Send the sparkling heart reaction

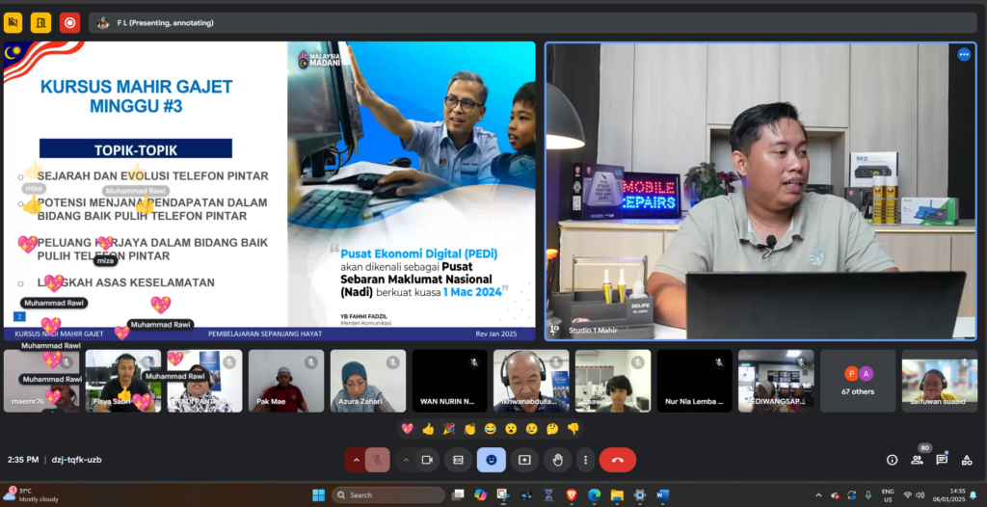tap(408, 429)
